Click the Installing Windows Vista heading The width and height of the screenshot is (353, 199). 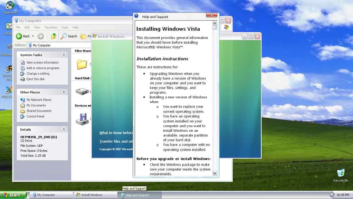[168, 29]
